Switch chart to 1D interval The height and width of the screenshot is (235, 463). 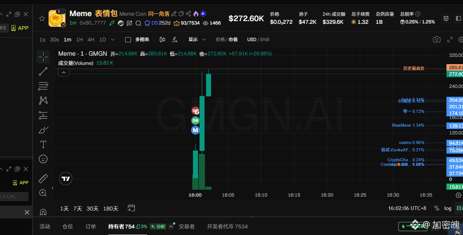pyautogui.click(x=102, y=40)
